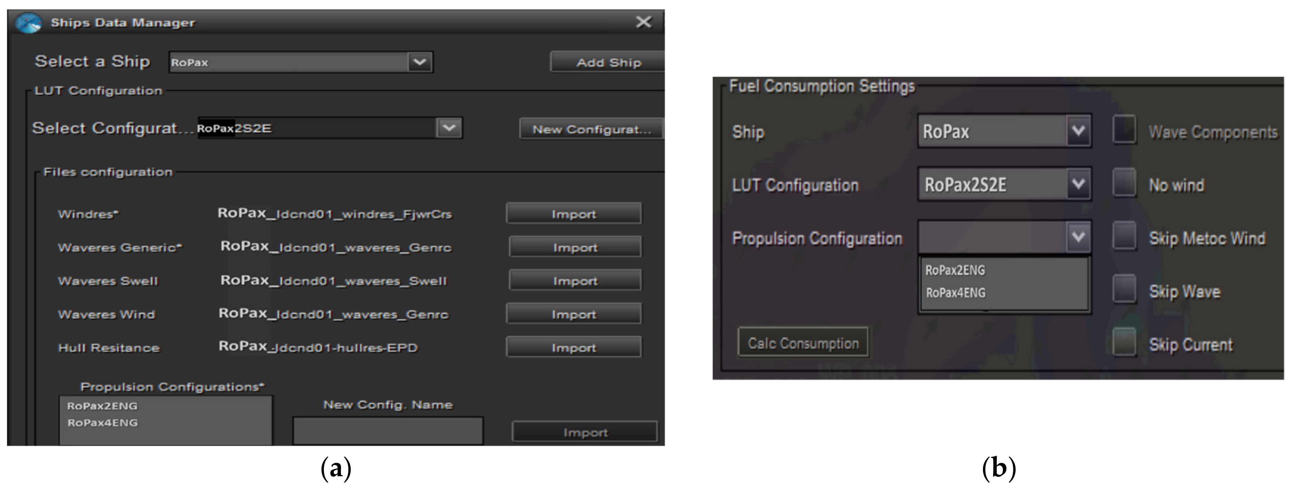
Task: Check the Skip Metoc Wind option
Action: click(1124, 236)
